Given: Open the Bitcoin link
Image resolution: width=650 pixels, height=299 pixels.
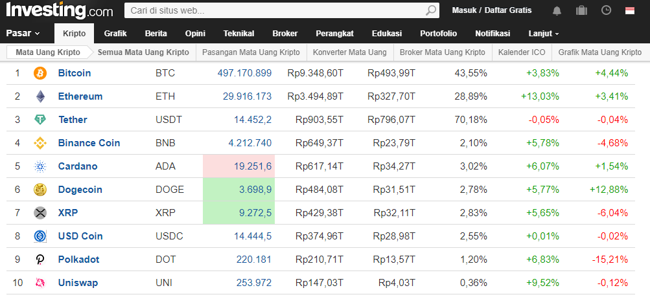Looking at the screenshot, I should click(x=75, y=73).
